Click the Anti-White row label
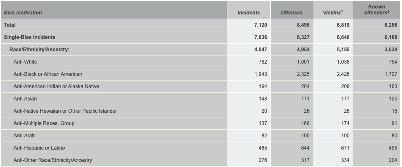 point(25,61)
